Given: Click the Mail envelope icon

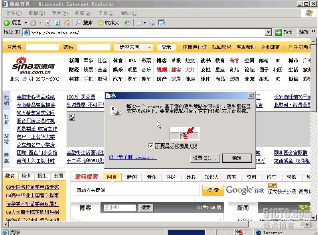Looking at the screenshot, I should pos(140,23).
